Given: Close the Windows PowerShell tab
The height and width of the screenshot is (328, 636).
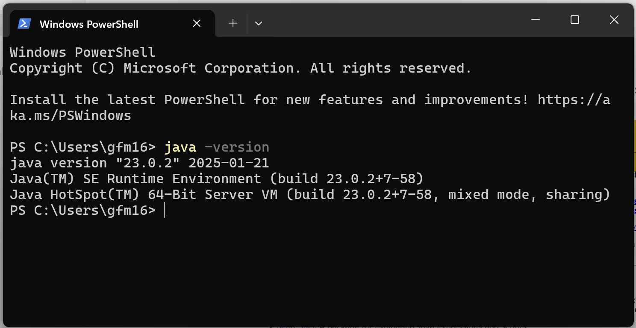Looking at the screenshot, I should point(197,23).
